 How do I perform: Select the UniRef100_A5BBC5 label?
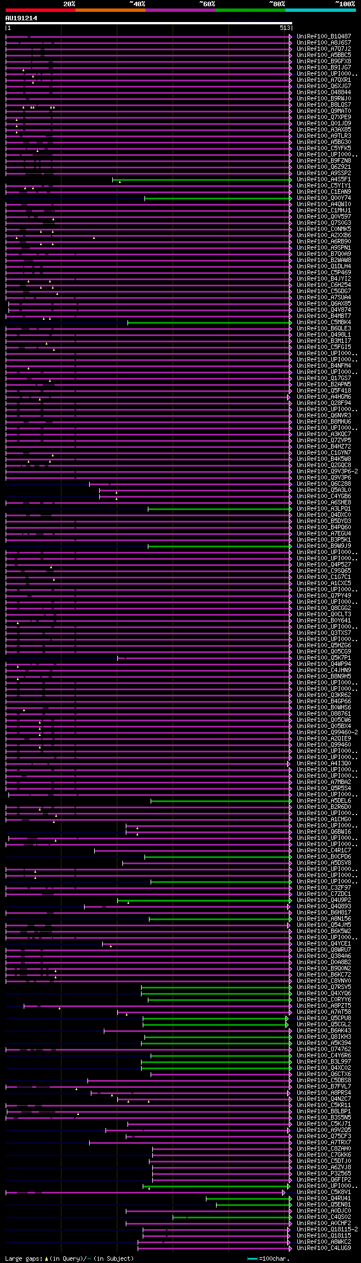(324, 55)
